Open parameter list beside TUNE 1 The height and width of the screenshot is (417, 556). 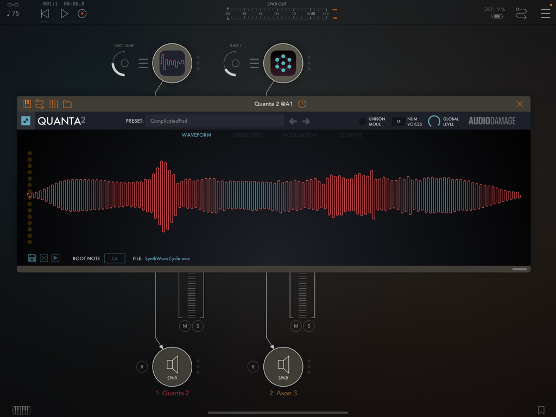[x=254, y=63]
